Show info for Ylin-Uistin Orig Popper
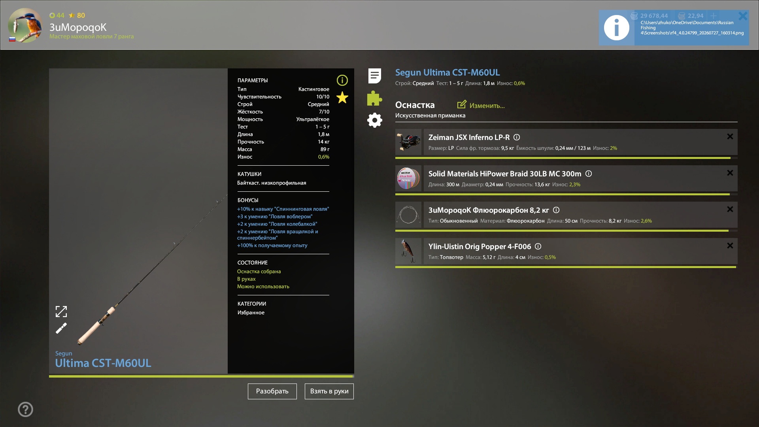The height and width of the screenshot is (427, 759). coord(538,246)
